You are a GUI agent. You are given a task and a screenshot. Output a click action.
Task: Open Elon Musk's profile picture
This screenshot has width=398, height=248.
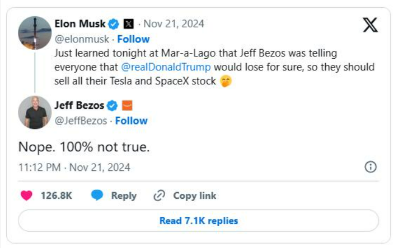pyautogui.click(x=35, y=33)
